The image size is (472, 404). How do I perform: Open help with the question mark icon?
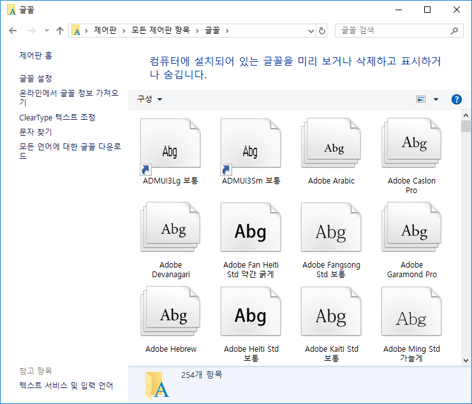point(456,99)
